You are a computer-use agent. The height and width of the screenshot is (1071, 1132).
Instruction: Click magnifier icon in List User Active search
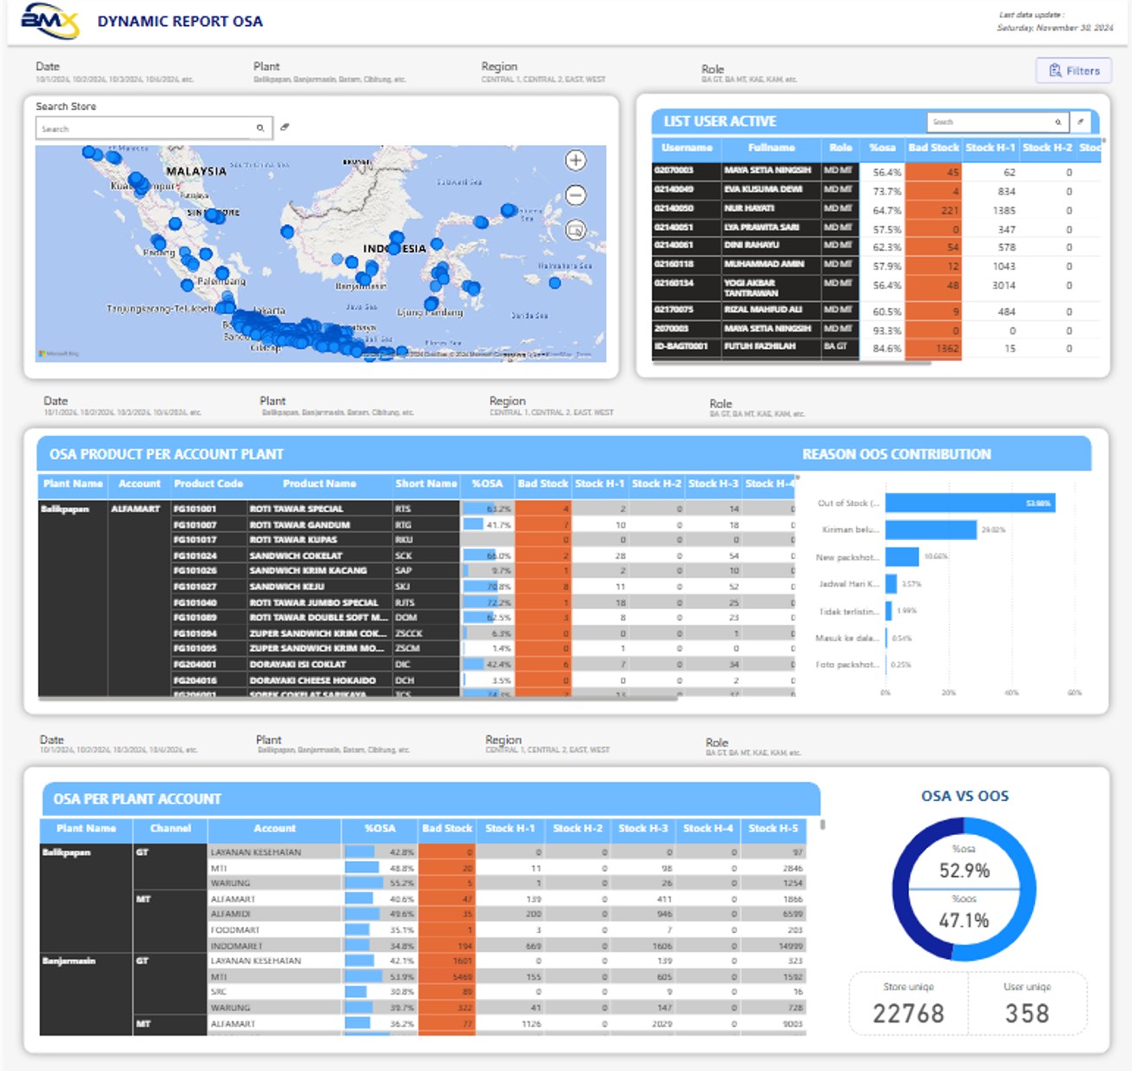click(1057, 122)
